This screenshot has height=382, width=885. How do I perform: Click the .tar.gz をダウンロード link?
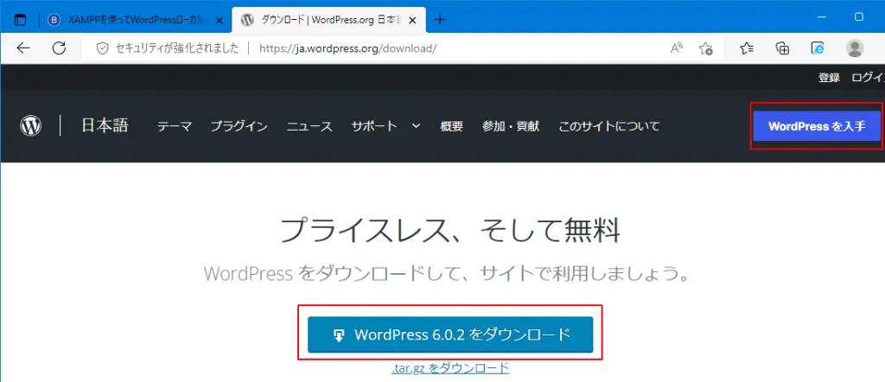coord(450,368)
